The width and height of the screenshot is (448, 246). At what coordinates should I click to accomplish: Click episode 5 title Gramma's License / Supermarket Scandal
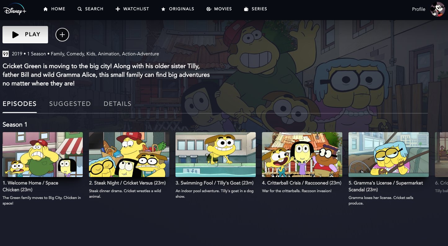pyautogui.click(x=386, y=186)
